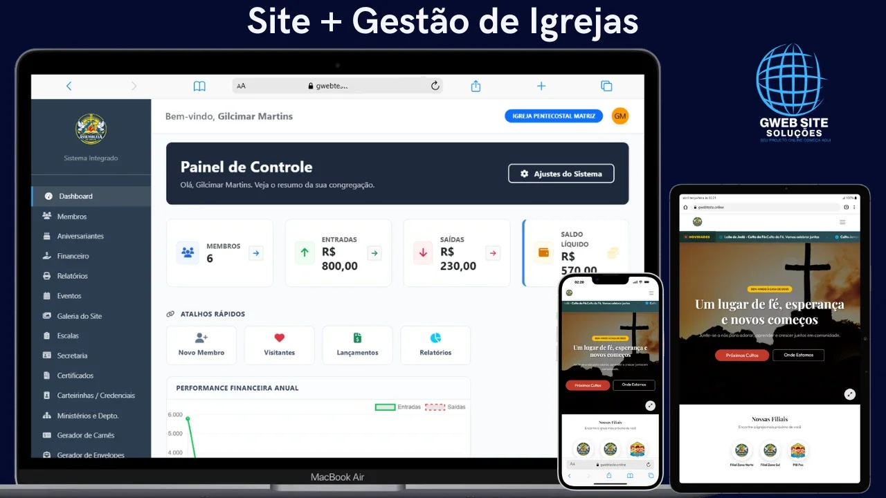Open Secretaria in the sidebar
The width and height of the screenshot is (886, 498).
tap(91, 356)
